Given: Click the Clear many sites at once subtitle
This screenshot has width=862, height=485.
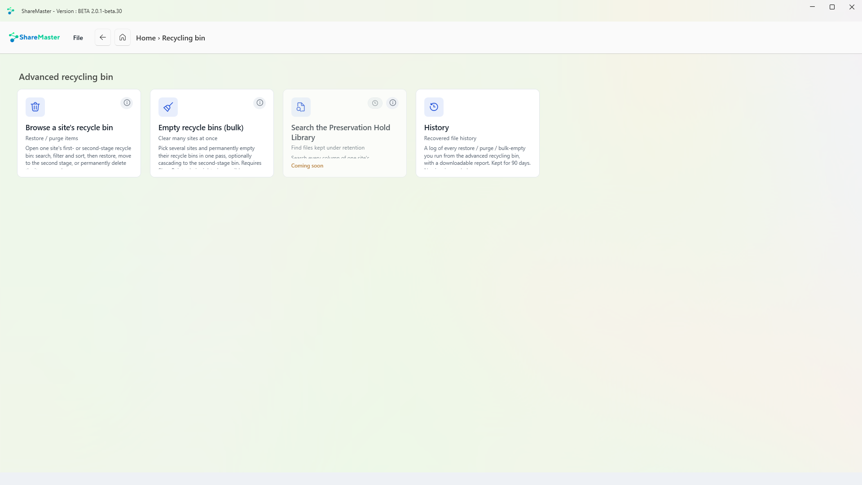Looking at the screenshot, I should coord(188,138).
